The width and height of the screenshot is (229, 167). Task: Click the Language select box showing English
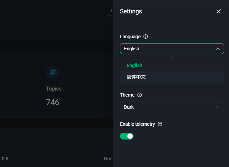click(168, 49)
